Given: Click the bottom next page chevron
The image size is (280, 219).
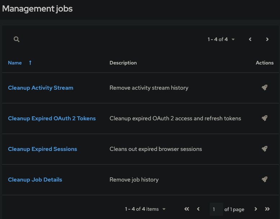Looking at the screenshot, I should click(256, 209).
